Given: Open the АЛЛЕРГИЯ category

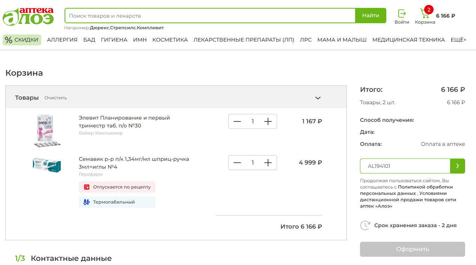Looking at the screenshot, I should [62, 40].
